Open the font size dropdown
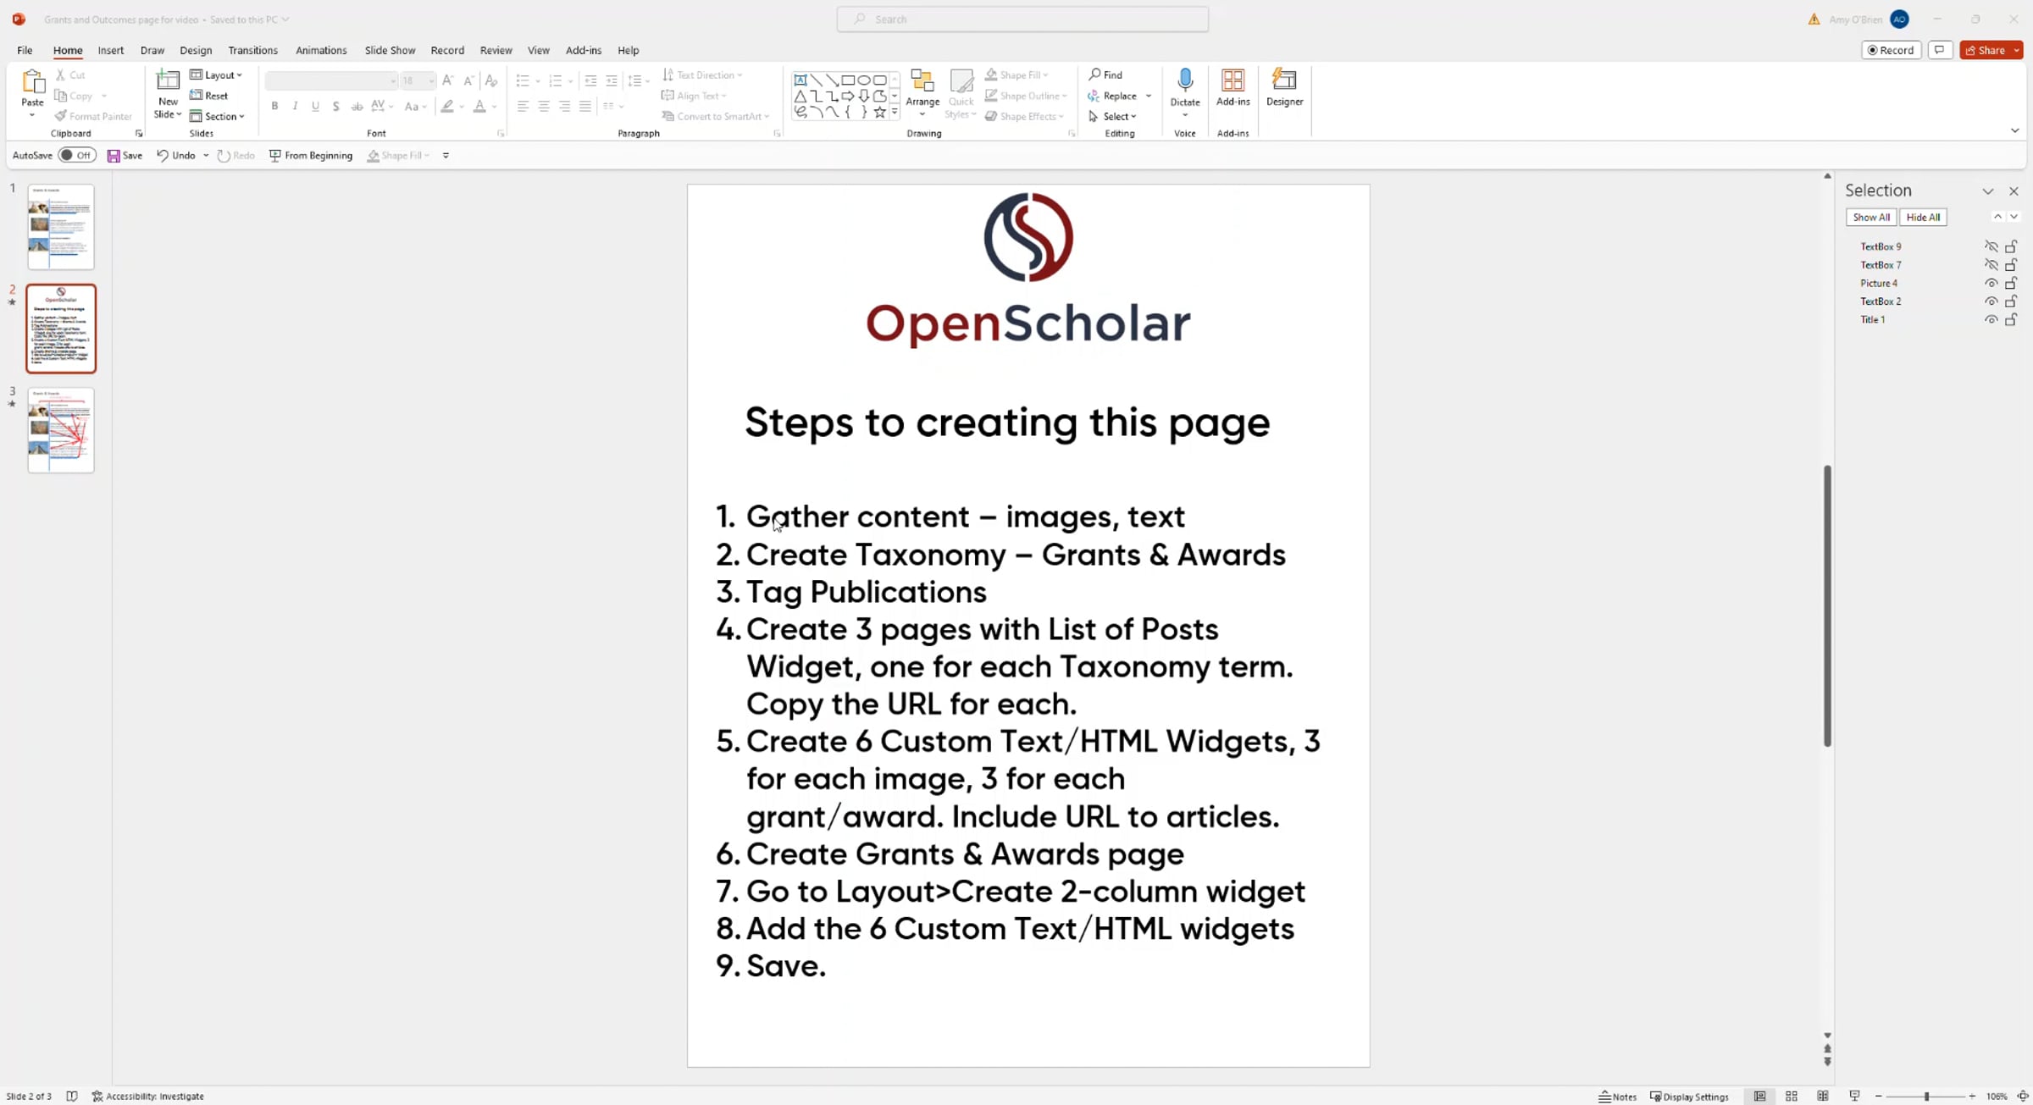The image size is (2033, 1105). (x=431, y=80)
